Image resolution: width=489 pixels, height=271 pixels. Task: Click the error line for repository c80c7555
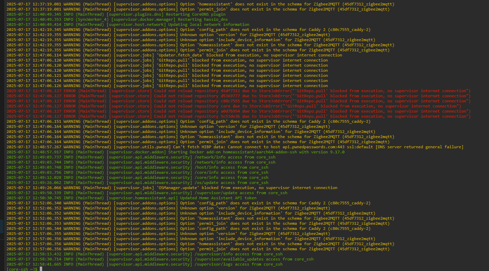click(239, 101)
